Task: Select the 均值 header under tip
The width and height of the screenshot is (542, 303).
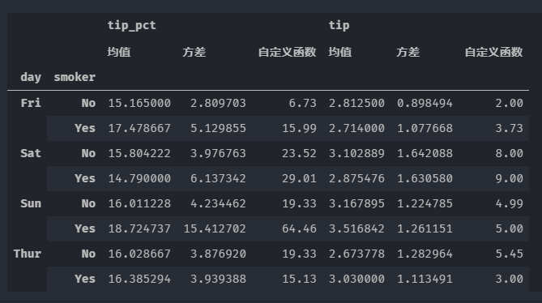Action: (x=340, y=52)
